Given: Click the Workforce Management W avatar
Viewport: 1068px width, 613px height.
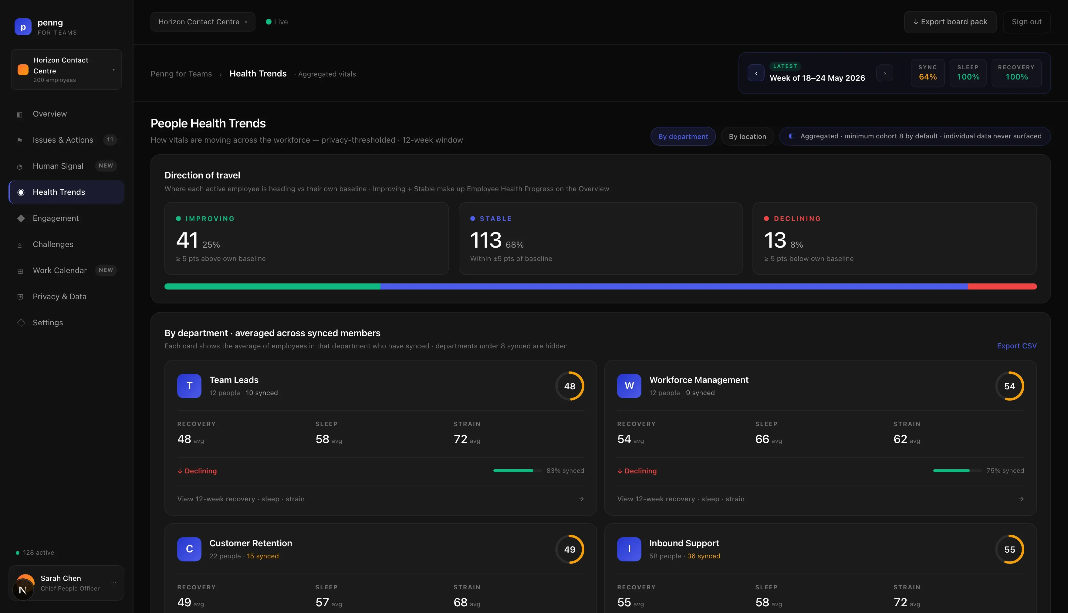Looking at the screenshot, I should (629, 386).
